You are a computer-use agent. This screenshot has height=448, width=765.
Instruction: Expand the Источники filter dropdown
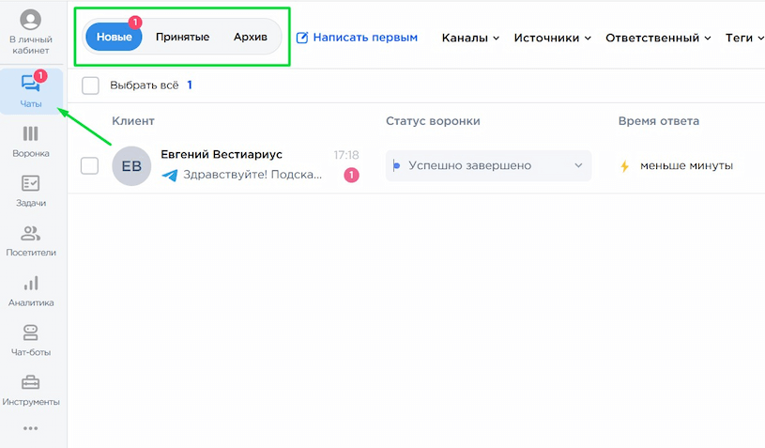(x=552, y=38)
